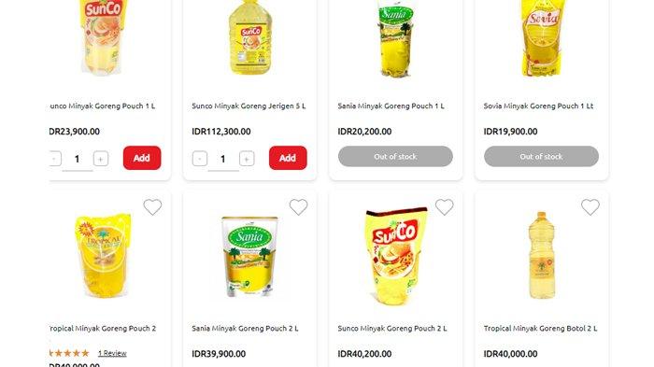
Task: Decrease quantity of Sunco Jerigen 5 L
Action: (200, 159)
